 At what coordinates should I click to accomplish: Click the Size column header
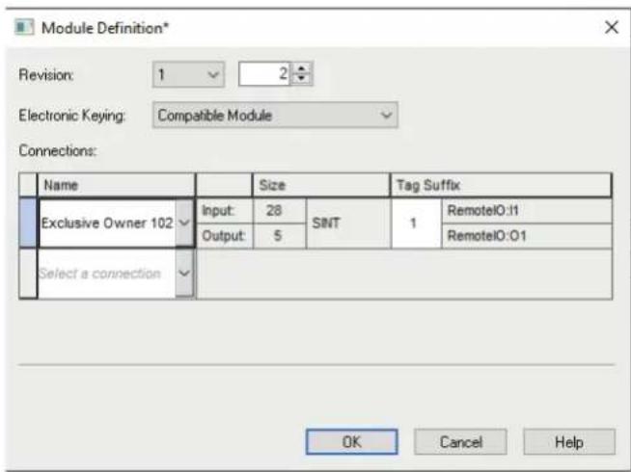pos(320,185)
